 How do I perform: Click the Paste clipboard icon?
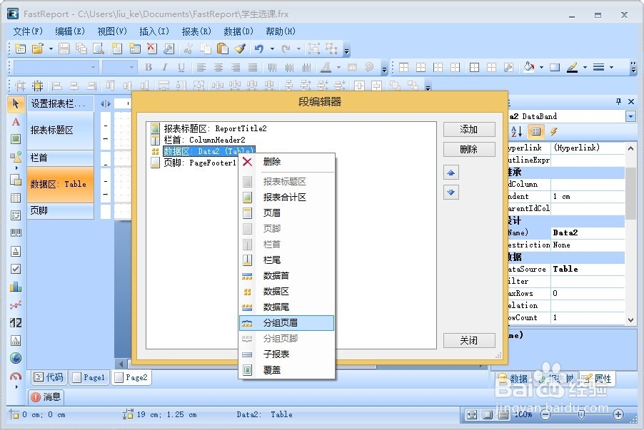click(x=222, y=48)
